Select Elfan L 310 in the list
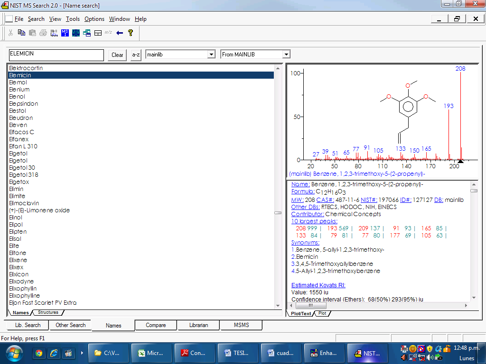The width and height of the screenshot is (486, 364). pos(23,146)
